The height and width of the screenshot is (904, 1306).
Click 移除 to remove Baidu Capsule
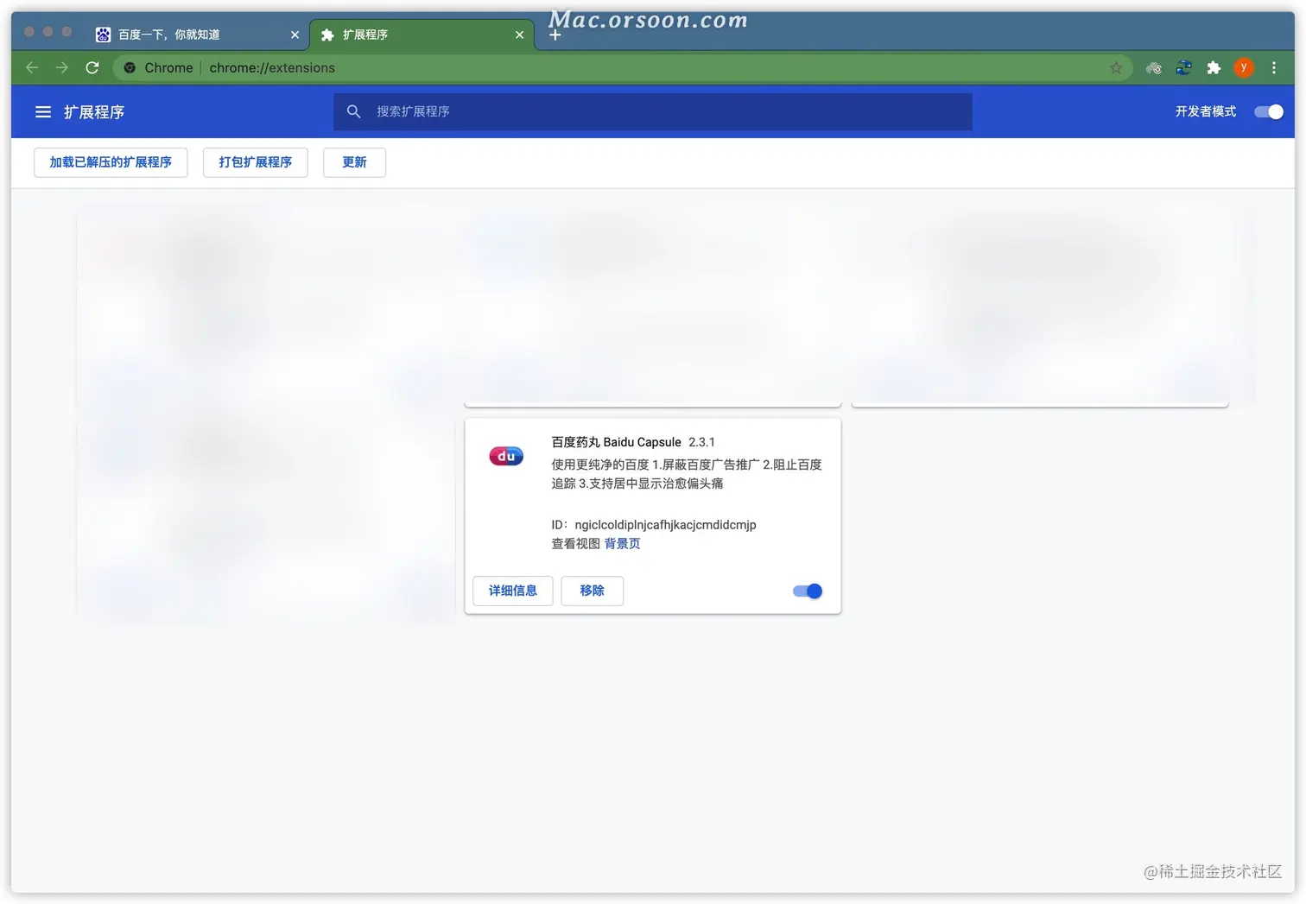point(592,591)
